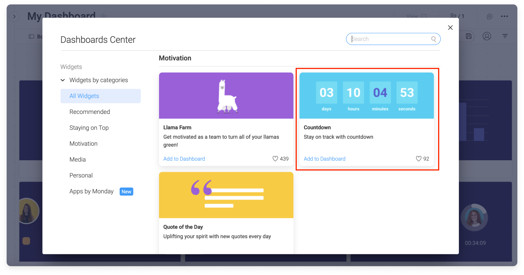Click the 92 likes count

(x=426, y=159)
